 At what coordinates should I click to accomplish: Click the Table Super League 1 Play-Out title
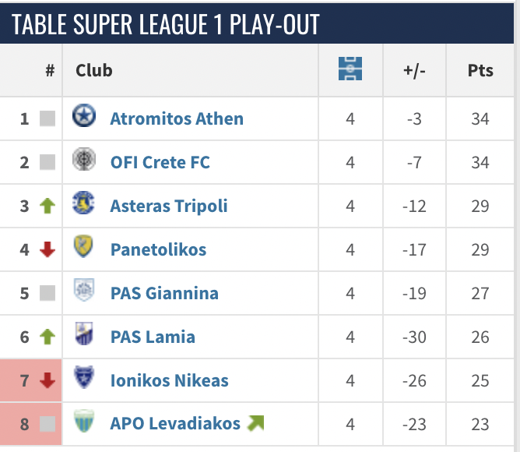pyautogui.click(x=166, y=24)
